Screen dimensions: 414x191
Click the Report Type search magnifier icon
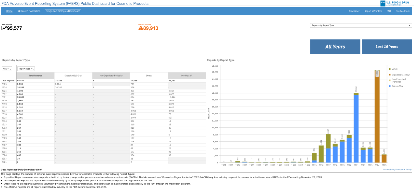click(32, 69)
